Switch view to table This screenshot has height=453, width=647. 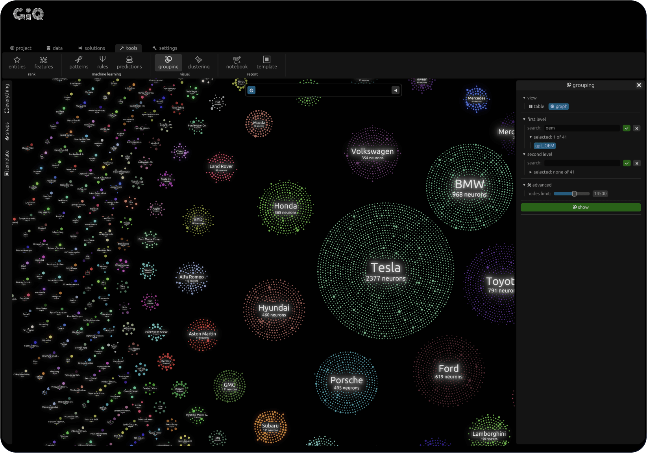(536, 107)
